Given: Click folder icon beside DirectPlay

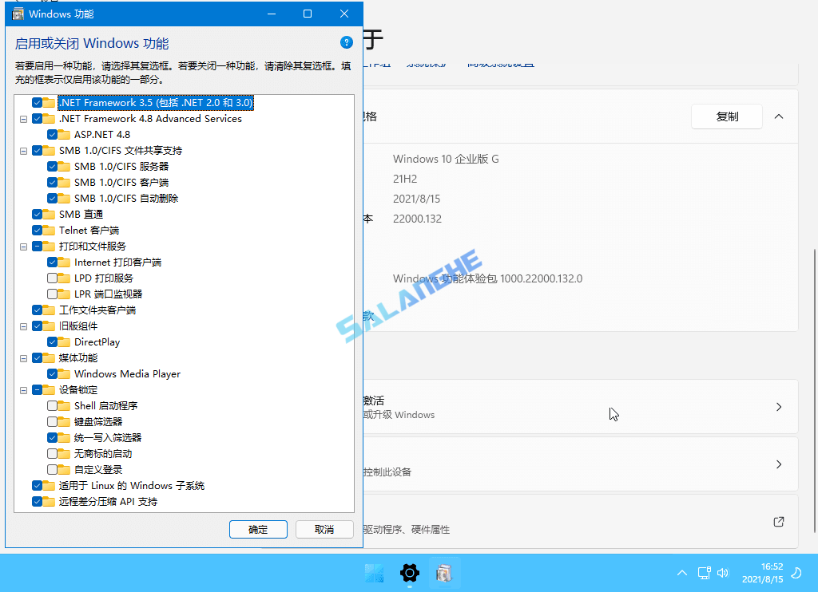Looking at the screenshot, I should click(x=64, y=341).
